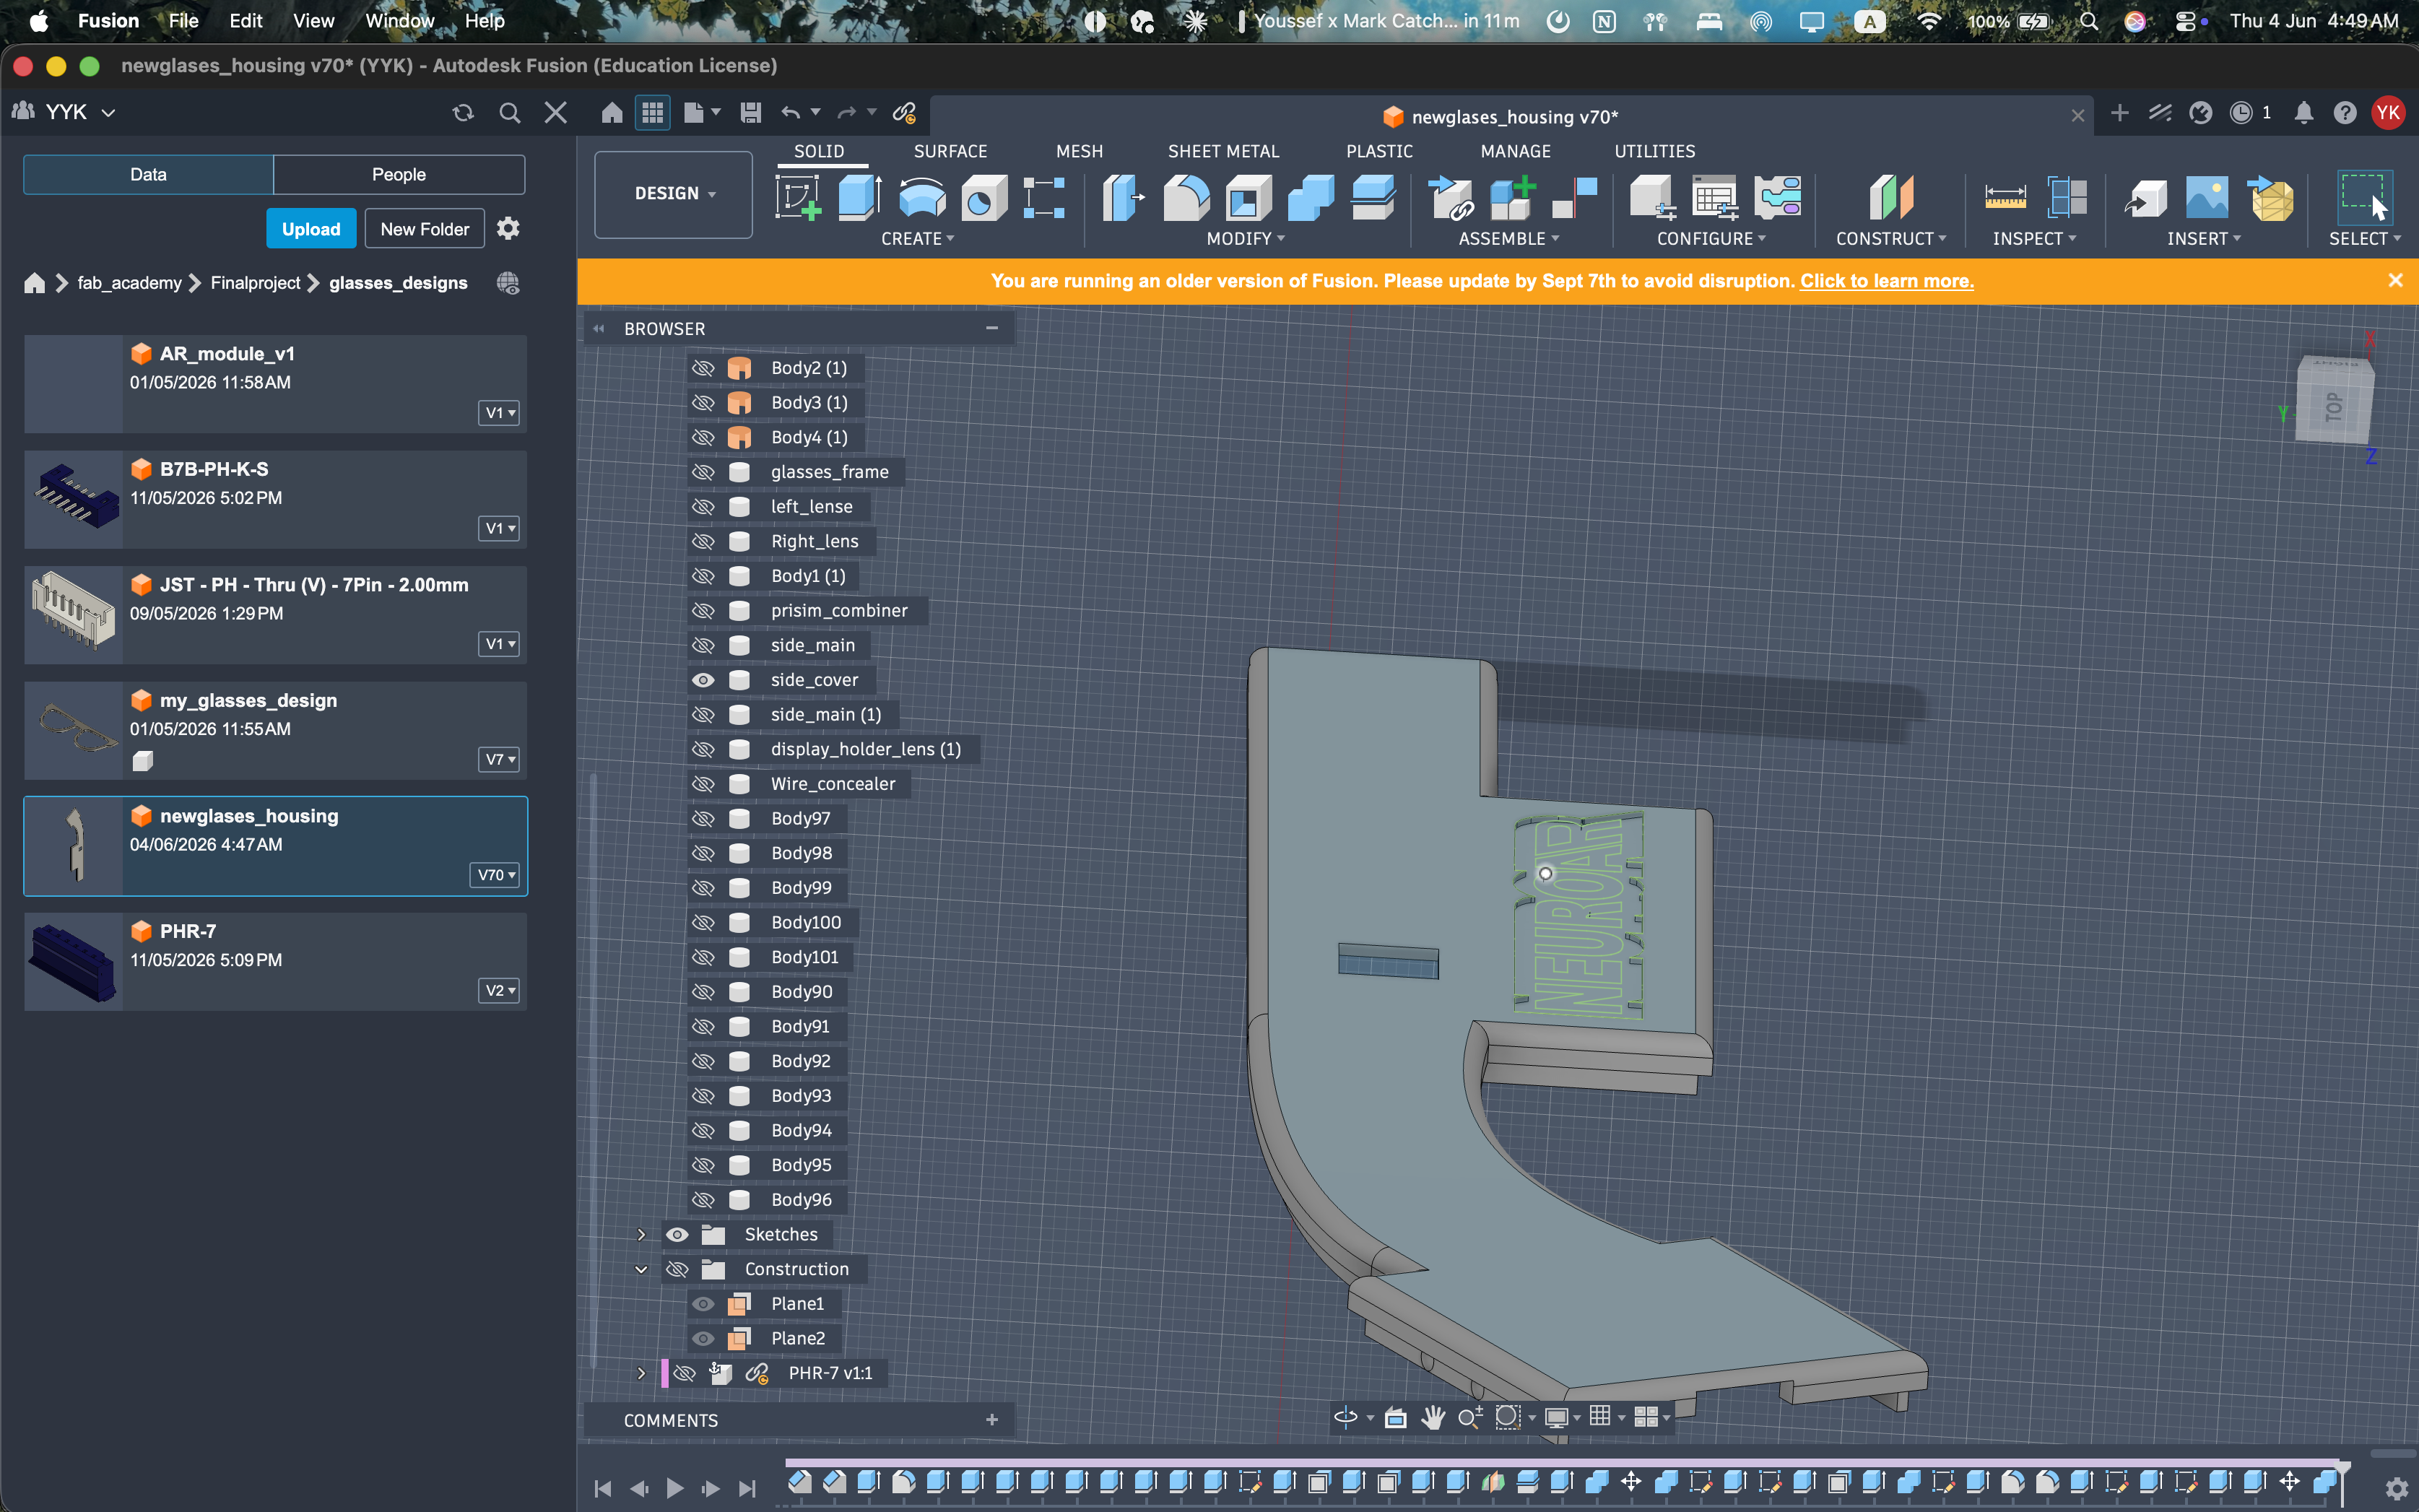Follow the Click to learn more link

tap(1887, 281)
